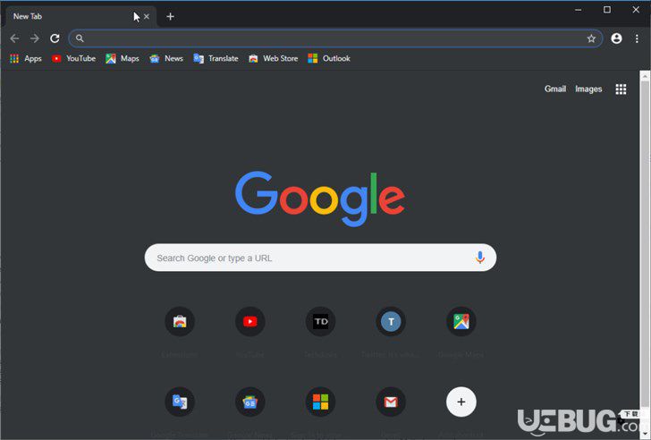The width and height of the screenshot is (651, 440).
Task: Open the Outlook bookmark
Action: [329, 58]
